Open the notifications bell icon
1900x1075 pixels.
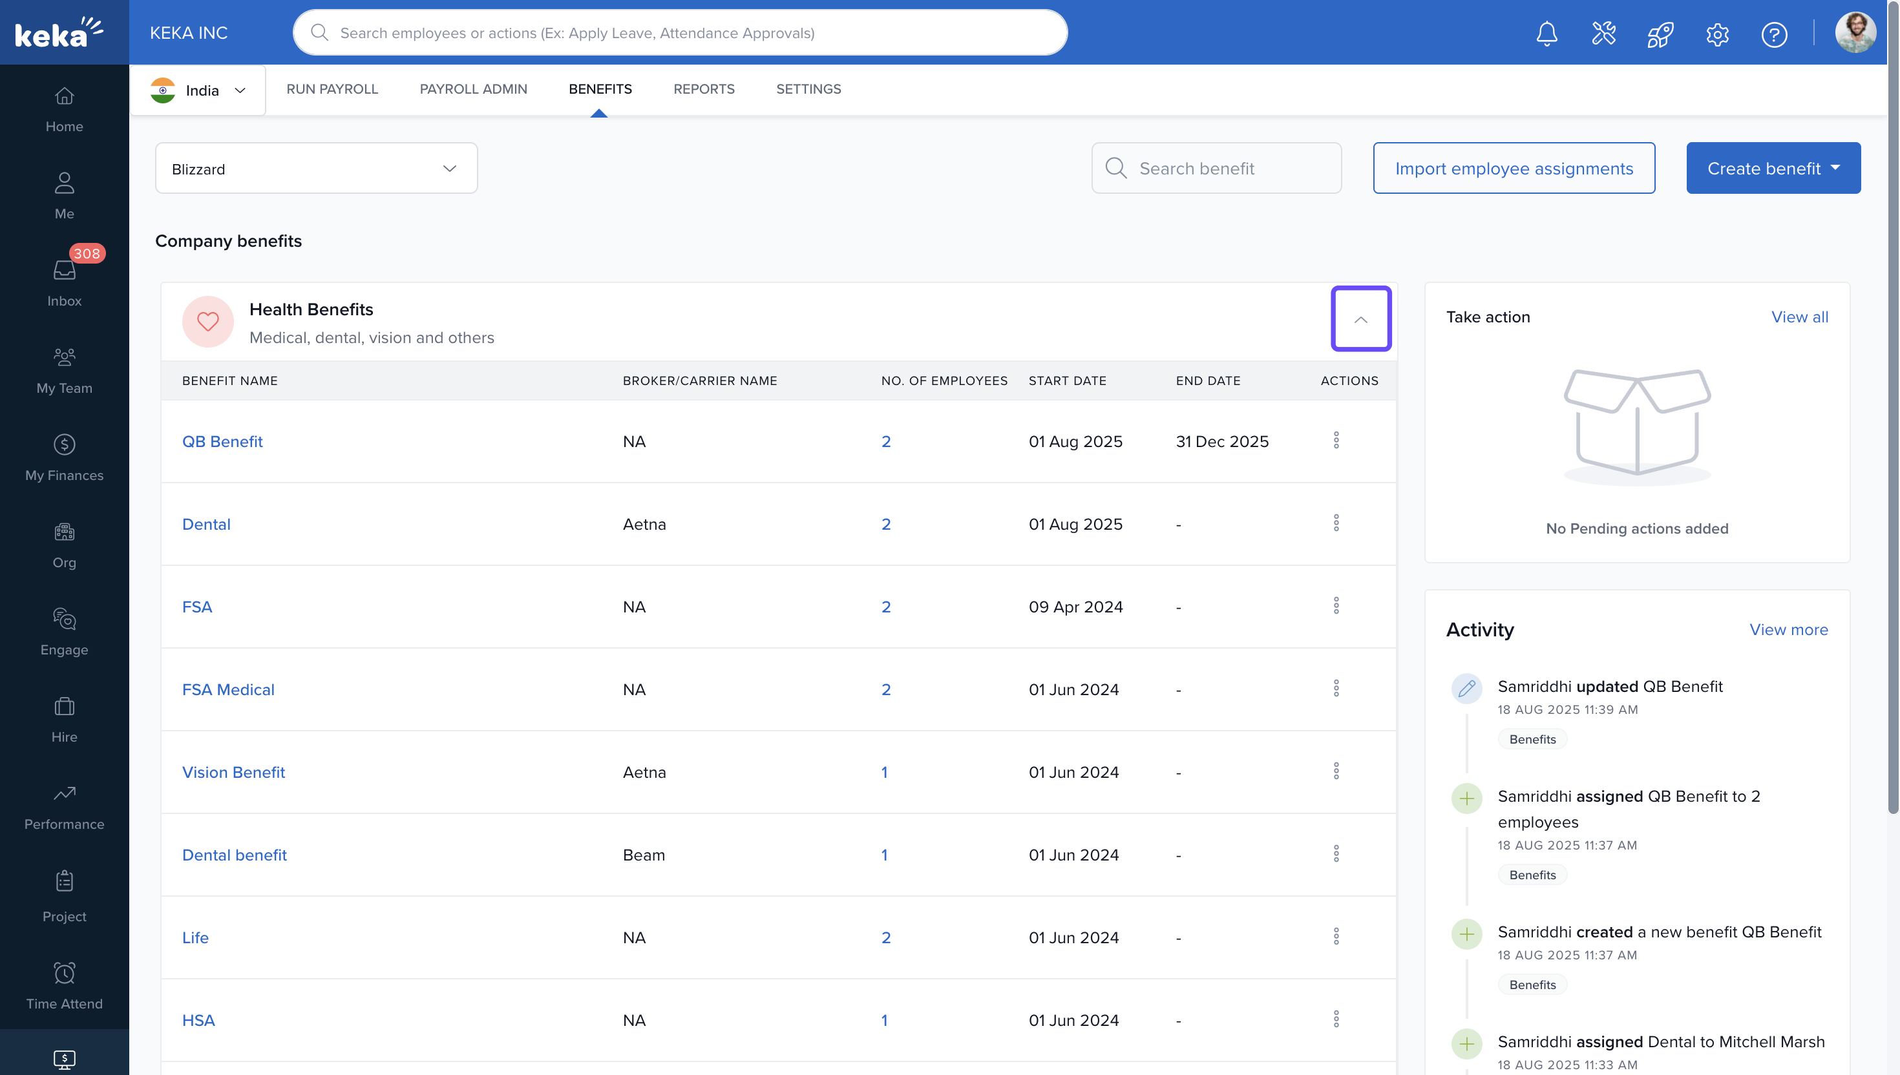tap(1546, 34)
